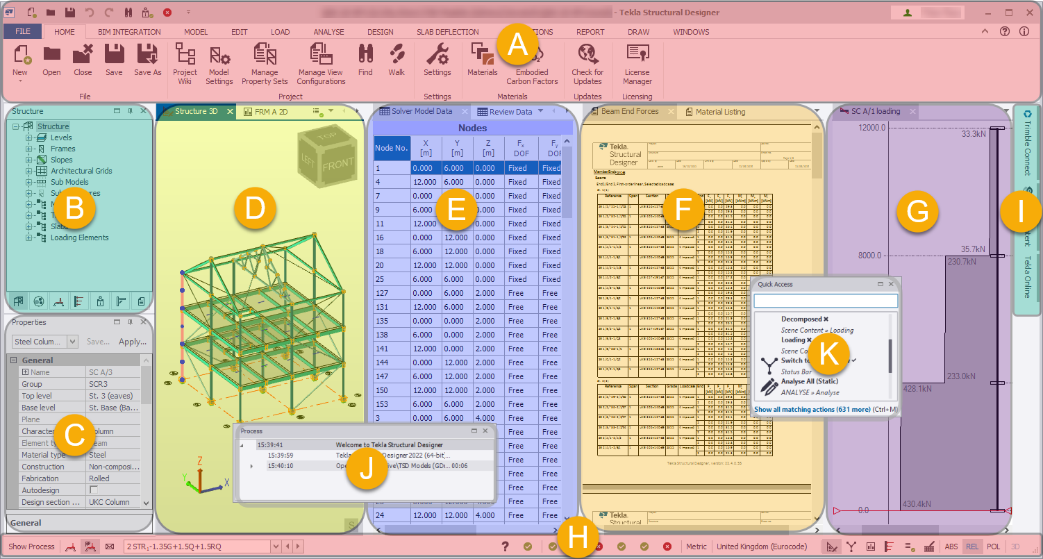This screenshot has width=1043, height=559.
Task: Expand the Architectural Grids tree node
Action: click(x=29, y=171)
